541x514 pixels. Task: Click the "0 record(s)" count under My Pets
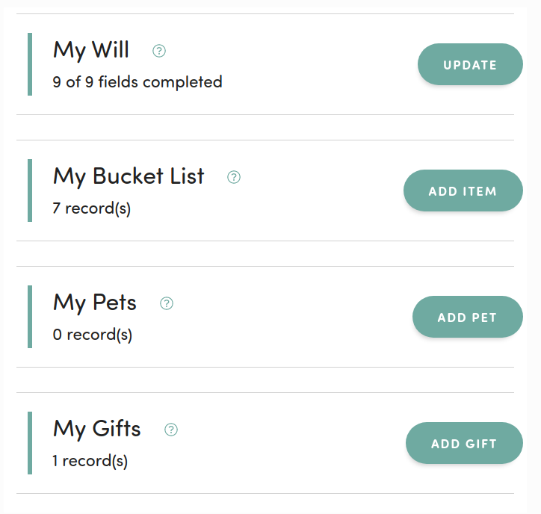(x=93, y=335)
